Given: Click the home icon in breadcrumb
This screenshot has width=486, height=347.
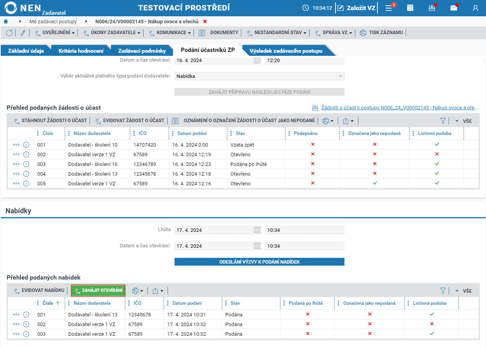Looking at the screenshot, I should 6,21.
